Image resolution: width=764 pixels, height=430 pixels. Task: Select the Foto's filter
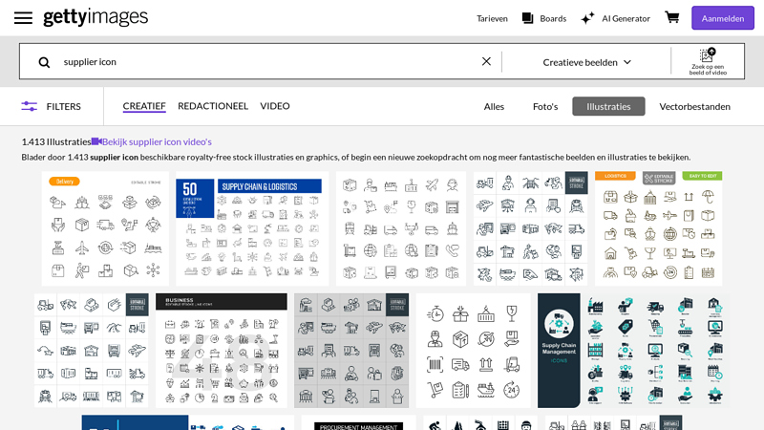point(545,106)
